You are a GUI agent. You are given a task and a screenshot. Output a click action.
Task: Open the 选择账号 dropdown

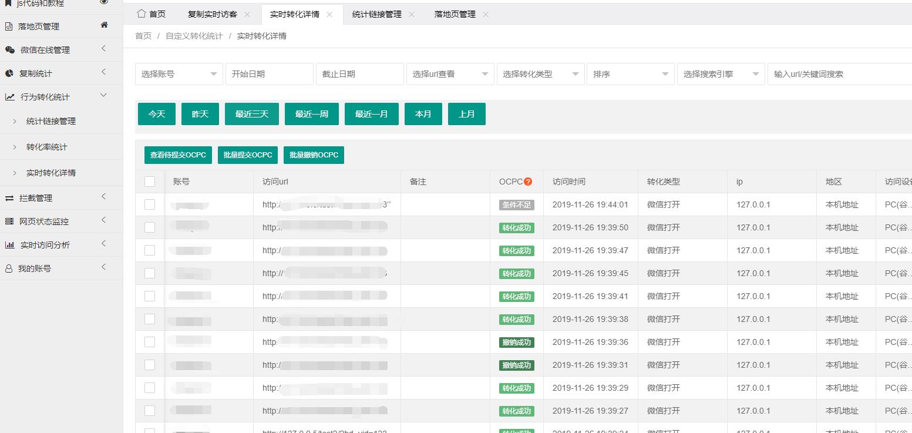179,74
